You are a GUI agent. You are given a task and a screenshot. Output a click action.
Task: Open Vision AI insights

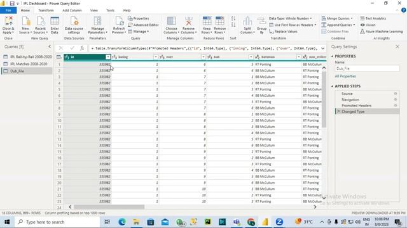[x=368, y=25]
